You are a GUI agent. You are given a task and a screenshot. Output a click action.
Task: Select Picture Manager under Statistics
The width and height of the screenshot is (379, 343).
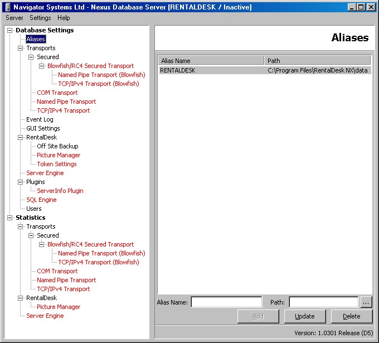(x=59, y=307)
